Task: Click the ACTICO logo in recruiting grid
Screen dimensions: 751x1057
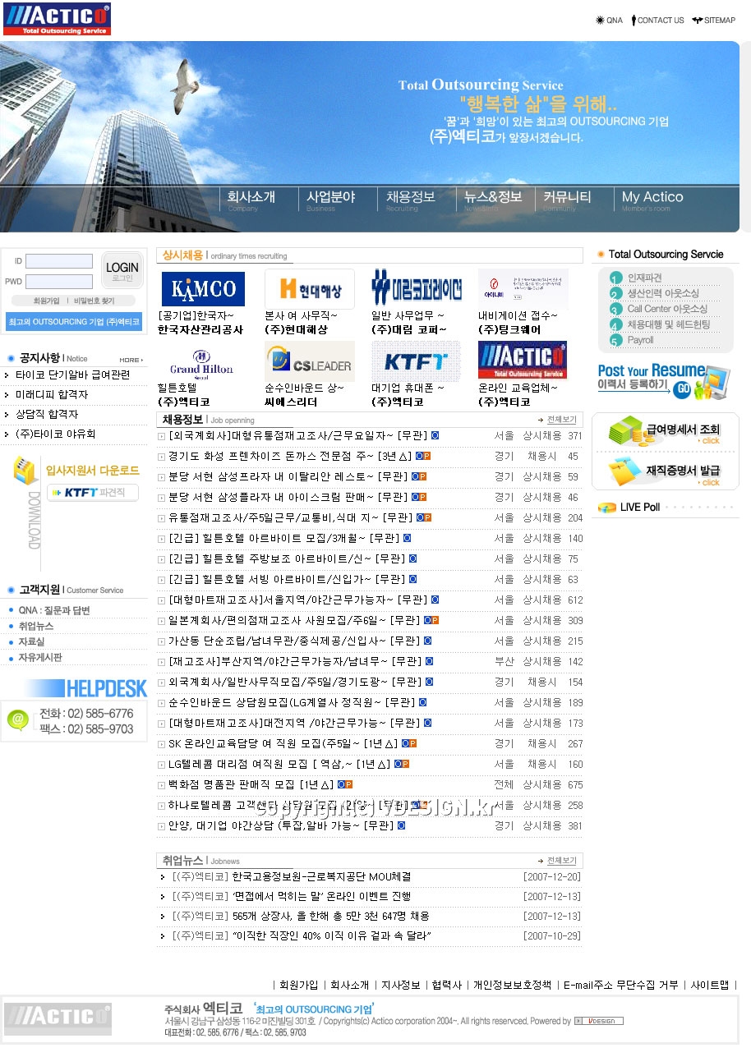Action: coord(523,361)
